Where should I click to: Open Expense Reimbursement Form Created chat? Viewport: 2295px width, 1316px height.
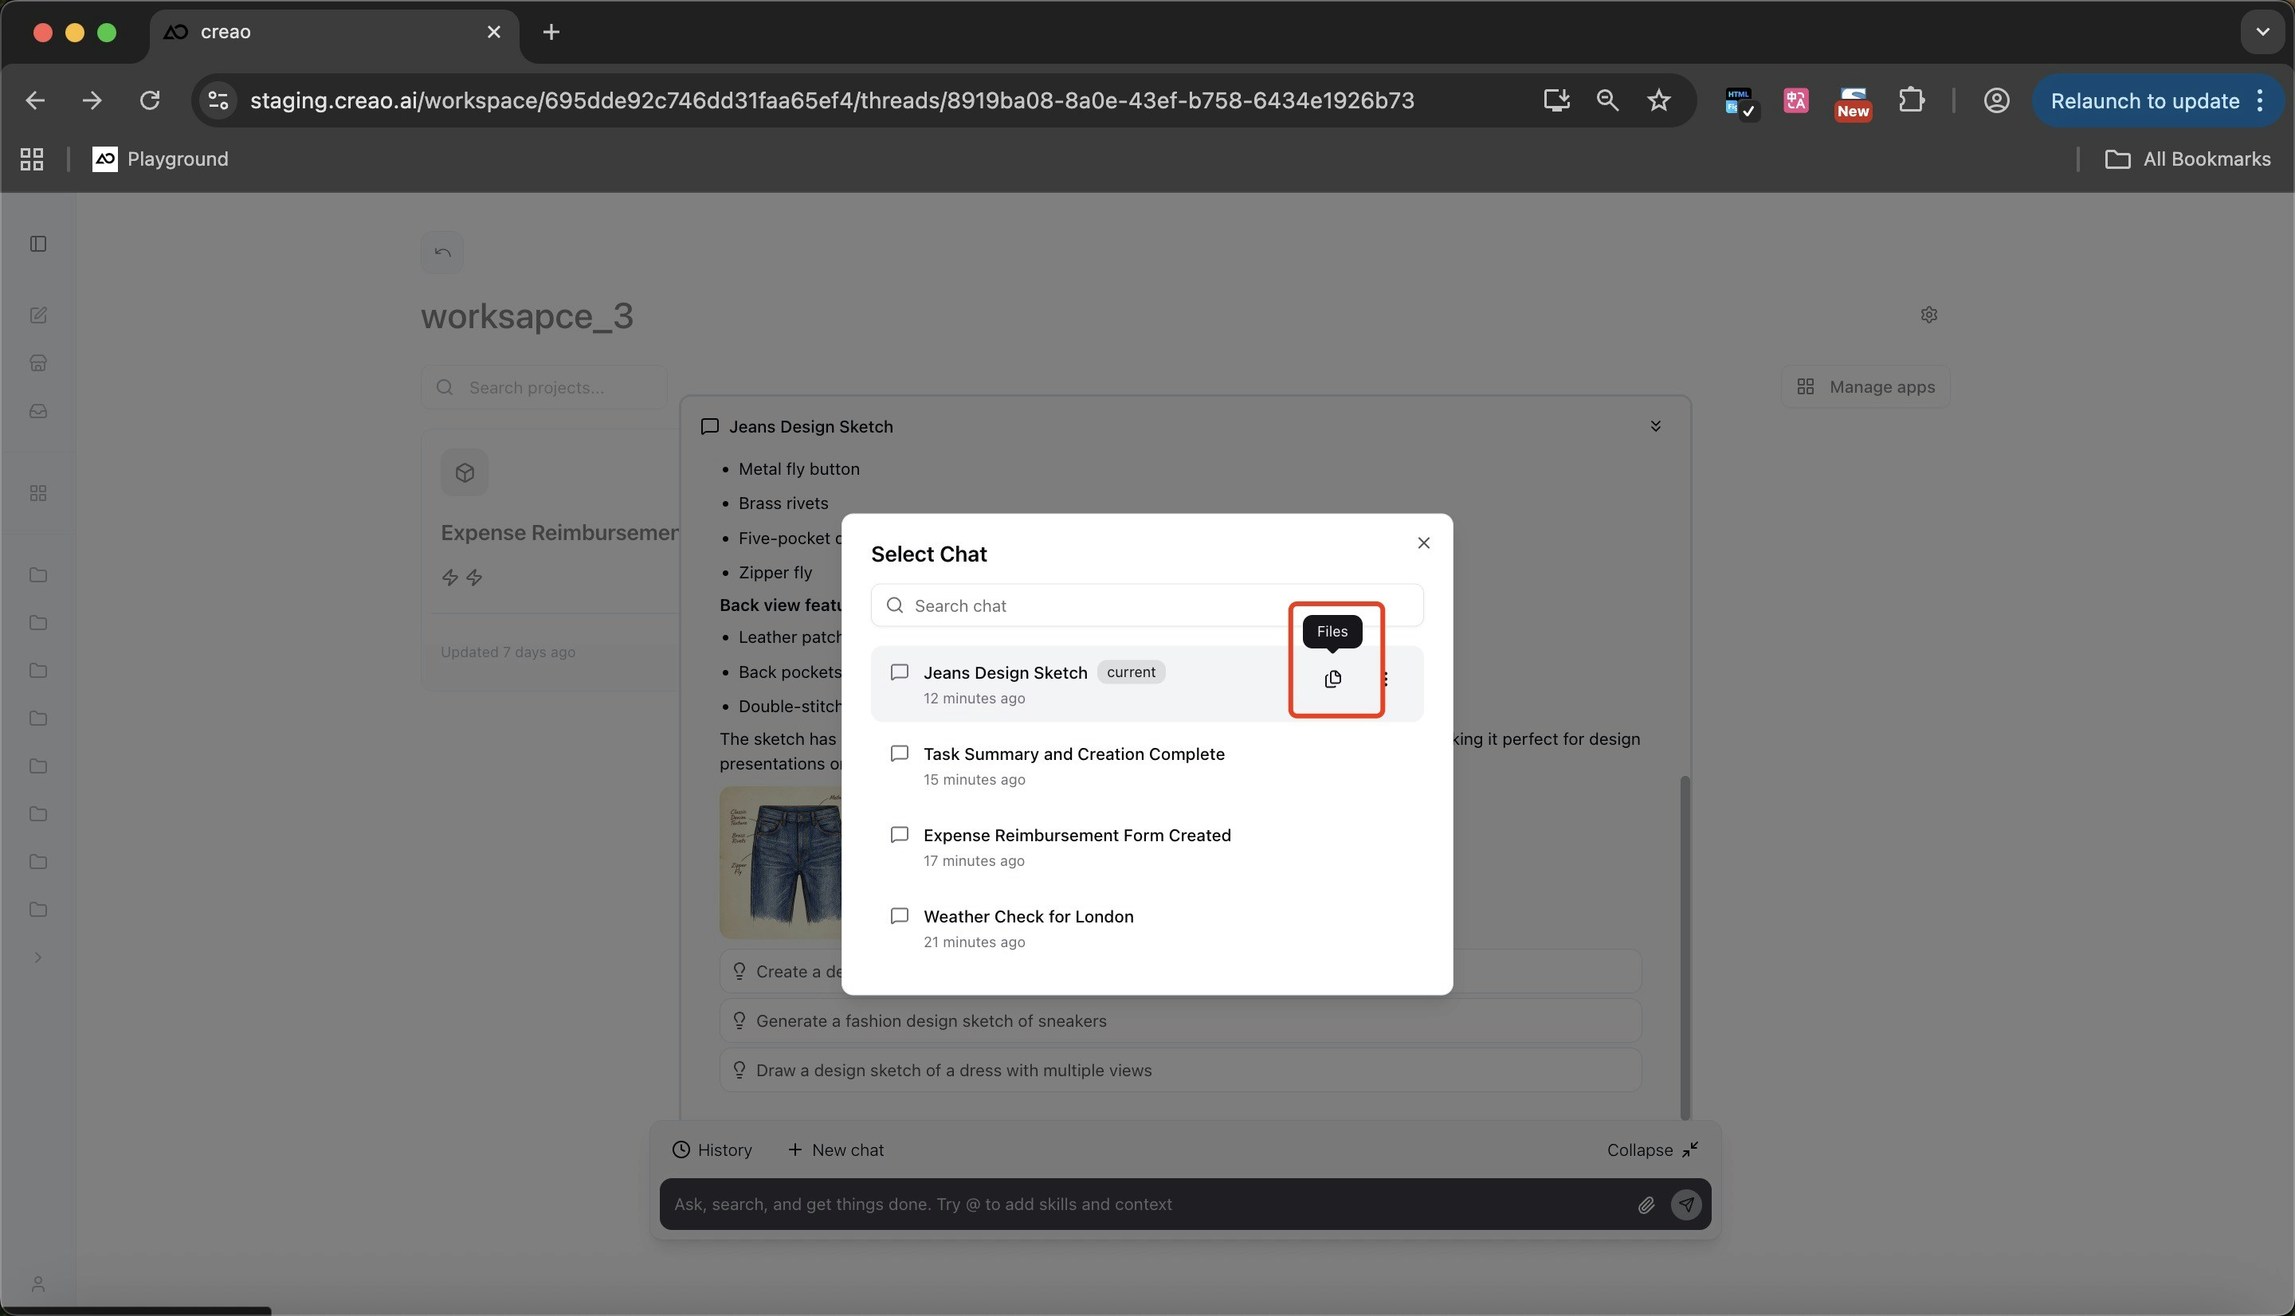1076,846
